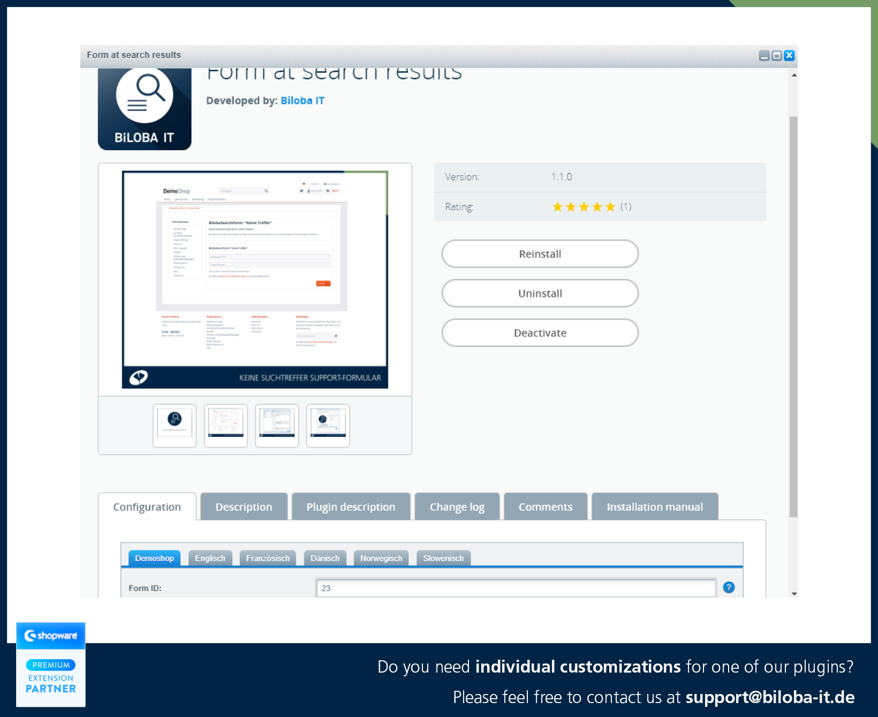Open the Biloba IT developer link
This screenshot has height=717, width=878.
click(302, 101)
